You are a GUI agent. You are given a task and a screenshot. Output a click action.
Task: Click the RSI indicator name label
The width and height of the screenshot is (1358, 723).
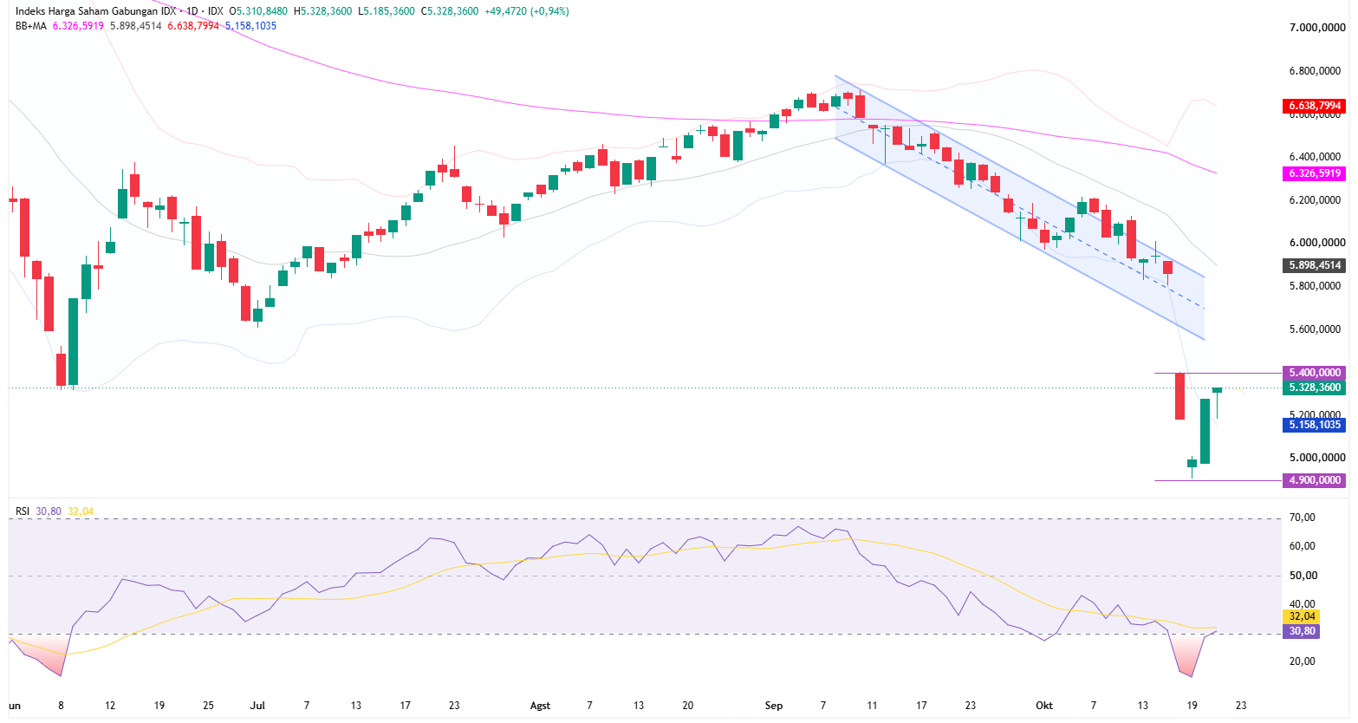pos(23,511)
